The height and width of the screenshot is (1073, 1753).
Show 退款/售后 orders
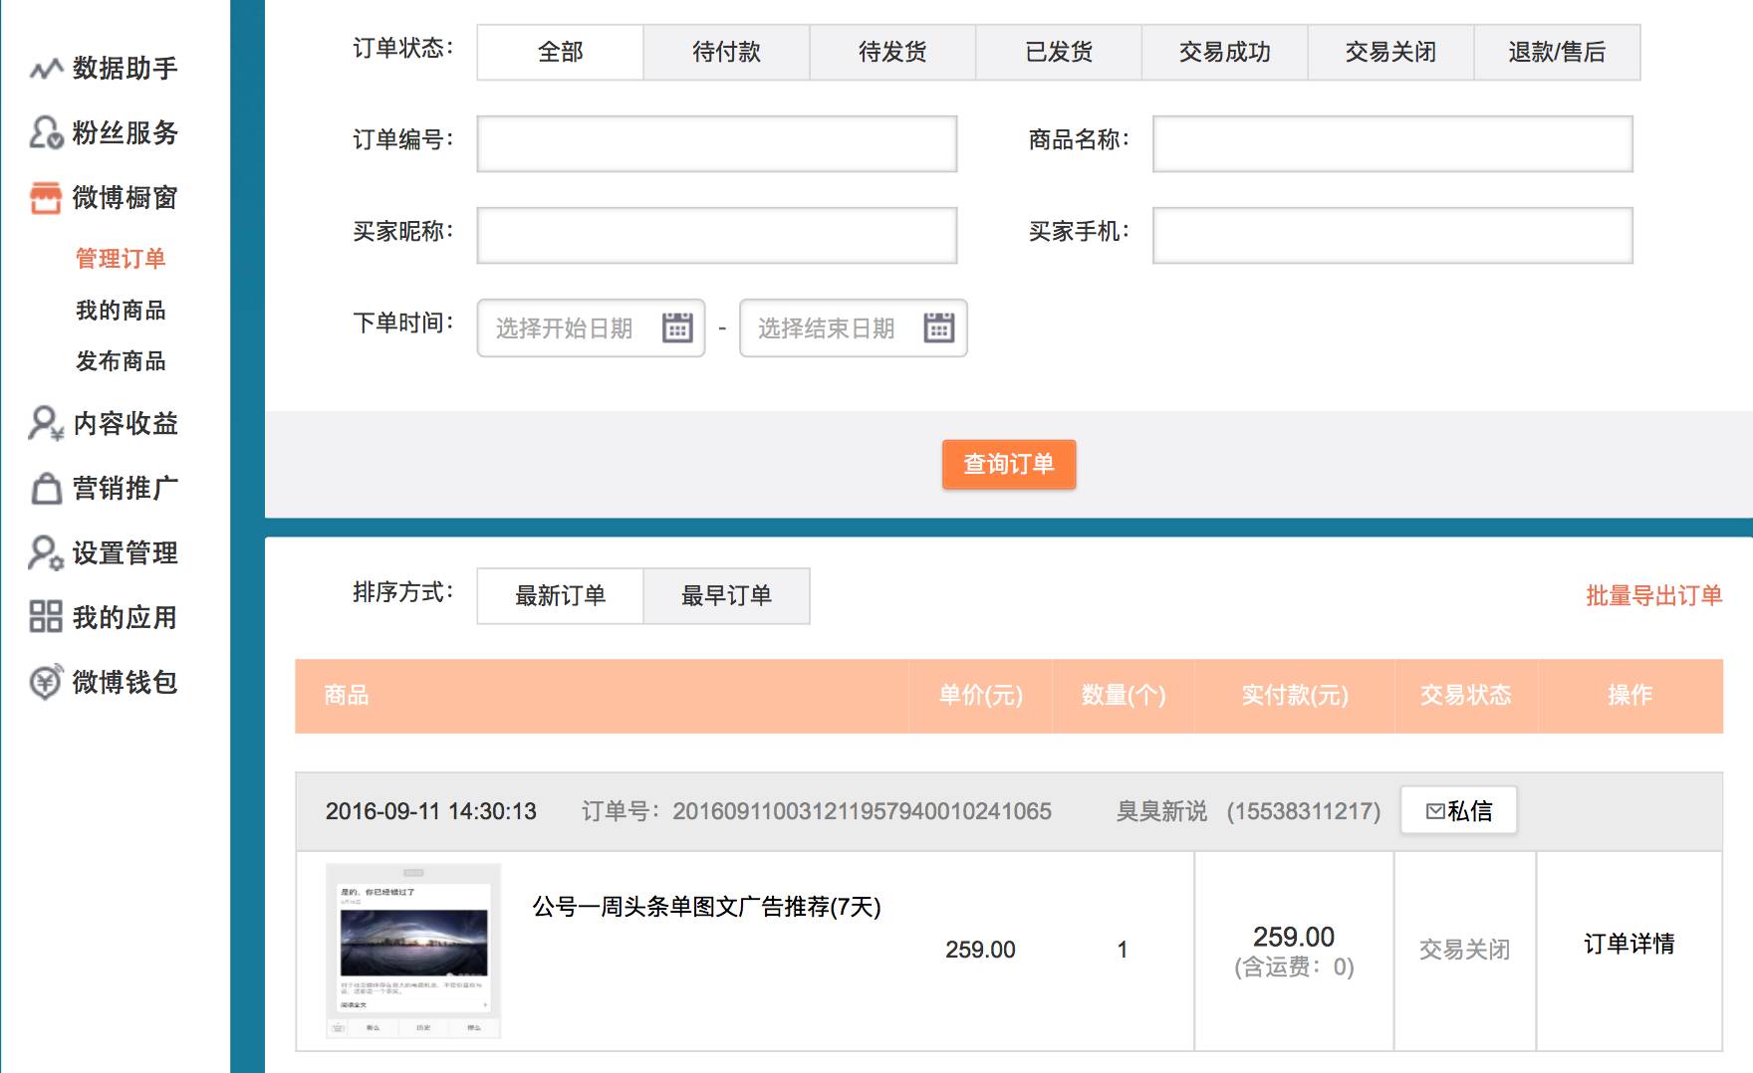[x=1557, y=52]
